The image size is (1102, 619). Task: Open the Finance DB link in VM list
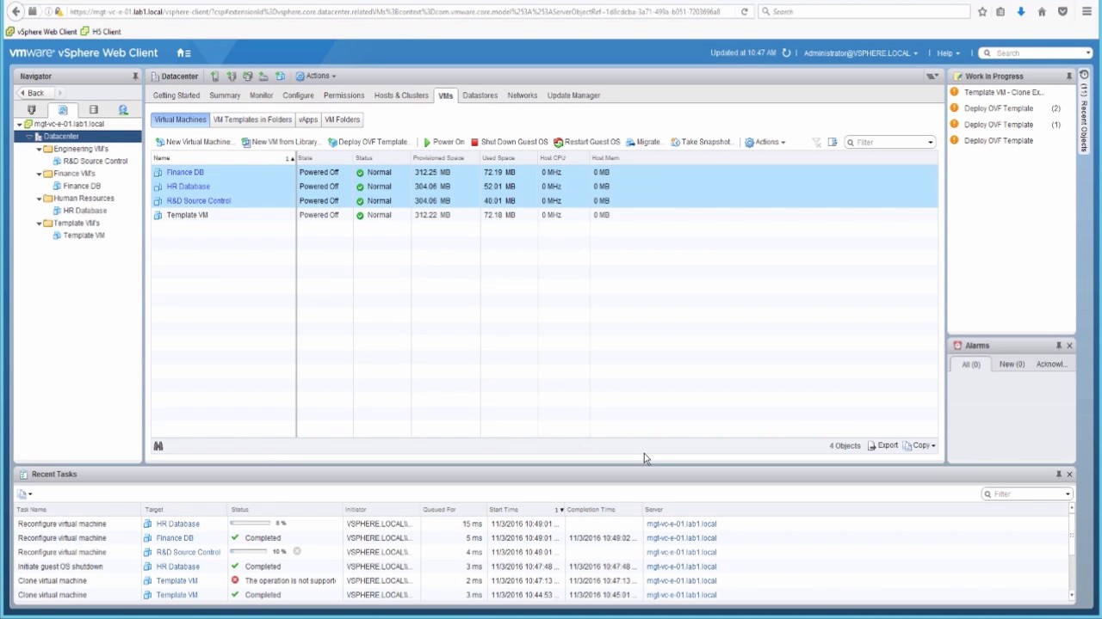point(185,172)
